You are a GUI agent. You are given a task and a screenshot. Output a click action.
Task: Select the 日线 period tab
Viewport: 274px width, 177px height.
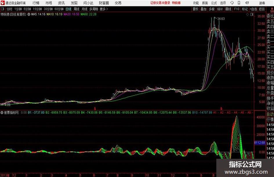point(68,9)
